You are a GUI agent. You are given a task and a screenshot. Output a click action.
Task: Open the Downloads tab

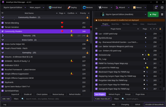click(152, 24)
